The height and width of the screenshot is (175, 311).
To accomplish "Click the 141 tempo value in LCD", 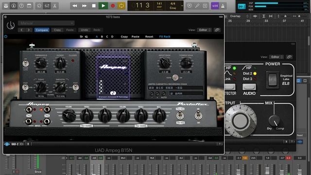I will [x=159, y=3].
